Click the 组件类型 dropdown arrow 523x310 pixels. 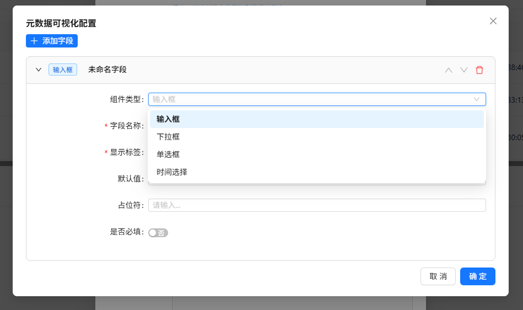477,99
